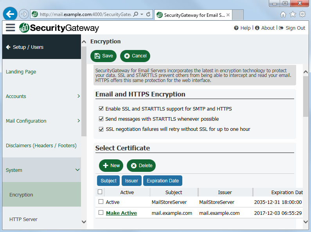Click the browser back arrow button
The height and width of the screenshot is (232, 311).
10,14
